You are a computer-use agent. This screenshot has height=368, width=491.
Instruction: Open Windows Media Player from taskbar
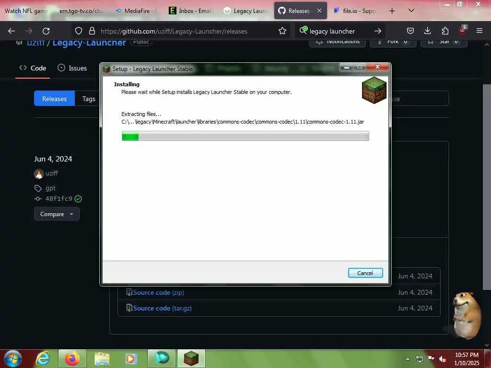click(x=131, y=358)
